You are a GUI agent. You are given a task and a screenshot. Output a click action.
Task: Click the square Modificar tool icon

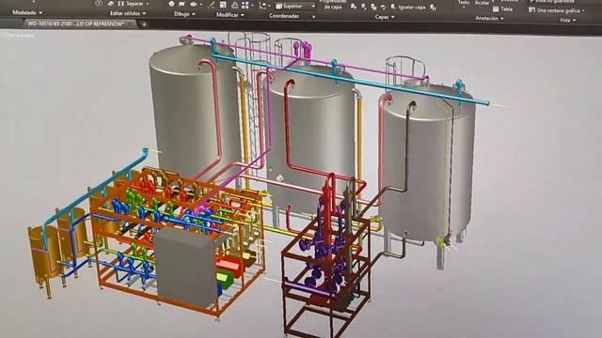223,5
